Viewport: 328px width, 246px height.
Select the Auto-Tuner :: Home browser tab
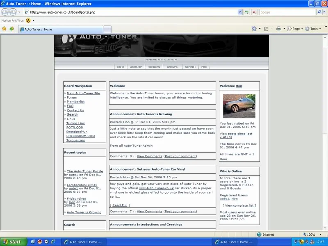pos(61,29)
